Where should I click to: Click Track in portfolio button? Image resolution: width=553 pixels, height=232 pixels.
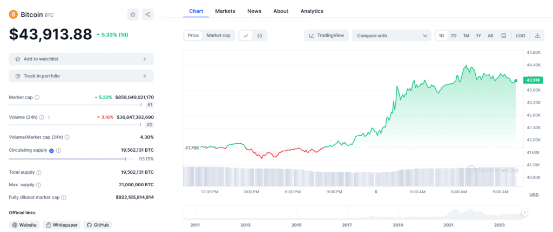pyautogui.click(x=81, y=76)
